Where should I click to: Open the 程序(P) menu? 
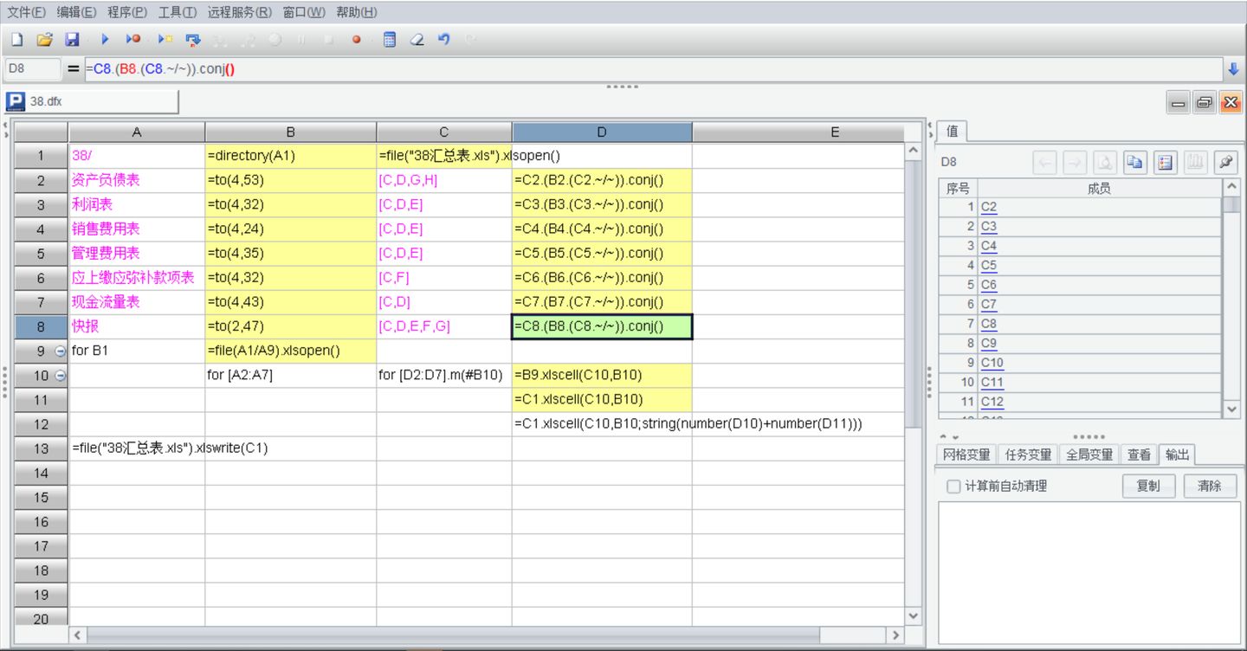point(127,12)
